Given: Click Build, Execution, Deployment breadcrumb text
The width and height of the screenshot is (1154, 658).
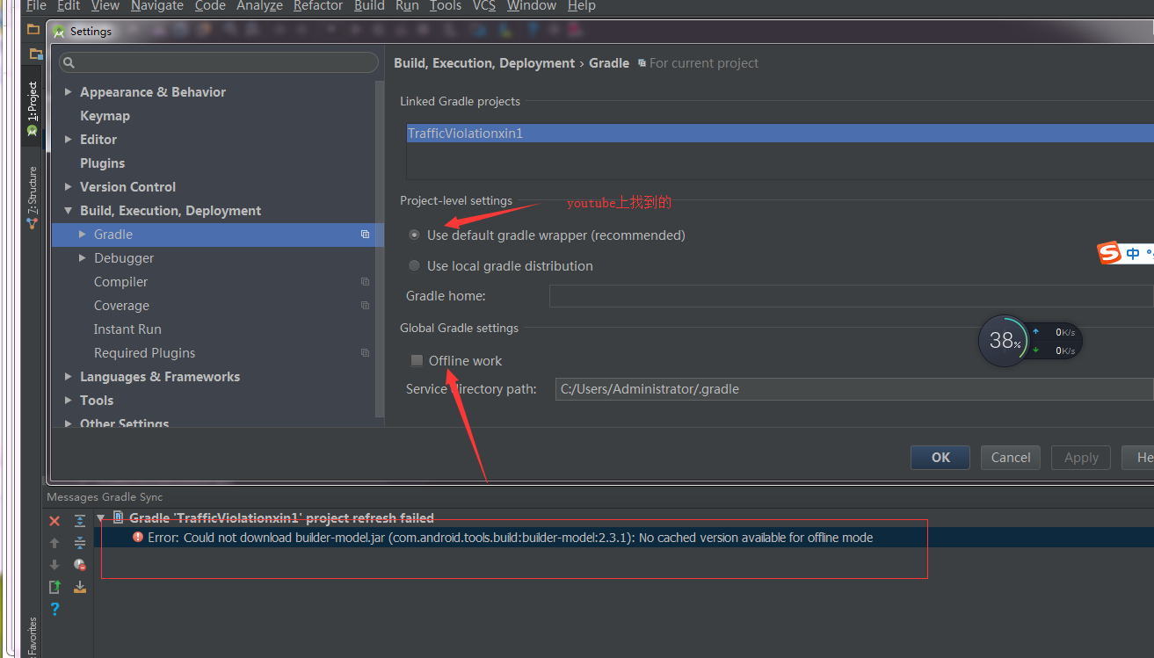Looking at the screenshot, I should tap(484, 63).
